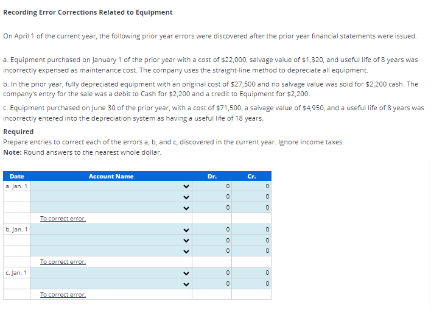
Task: Click "To correct error." link under entry c
Action: tap(63, 295)
